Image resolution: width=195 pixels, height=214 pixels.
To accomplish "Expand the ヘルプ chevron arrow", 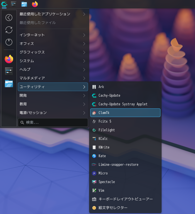I will point(84,70).
